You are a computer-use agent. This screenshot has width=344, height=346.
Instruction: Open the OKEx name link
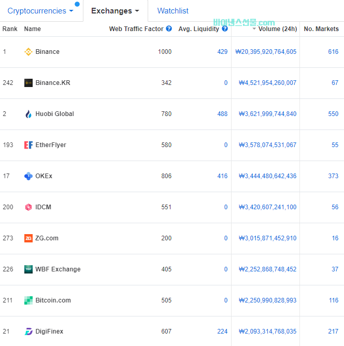(x=44, y=176)
